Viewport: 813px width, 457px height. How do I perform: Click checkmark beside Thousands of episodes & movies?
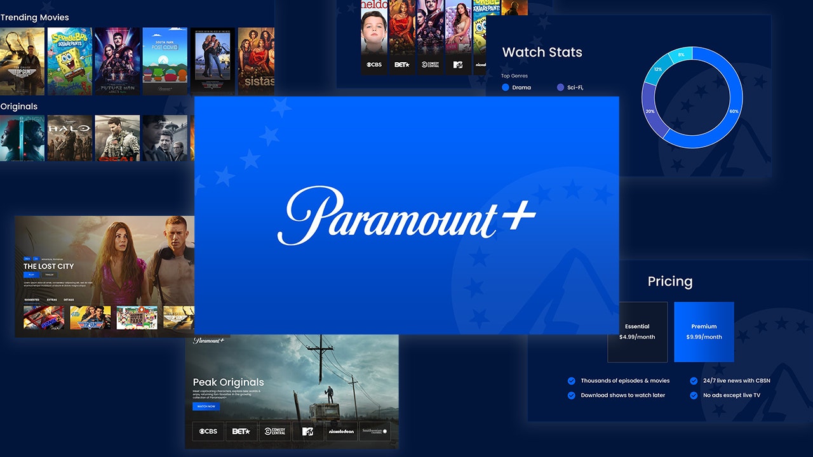[571, 381]
